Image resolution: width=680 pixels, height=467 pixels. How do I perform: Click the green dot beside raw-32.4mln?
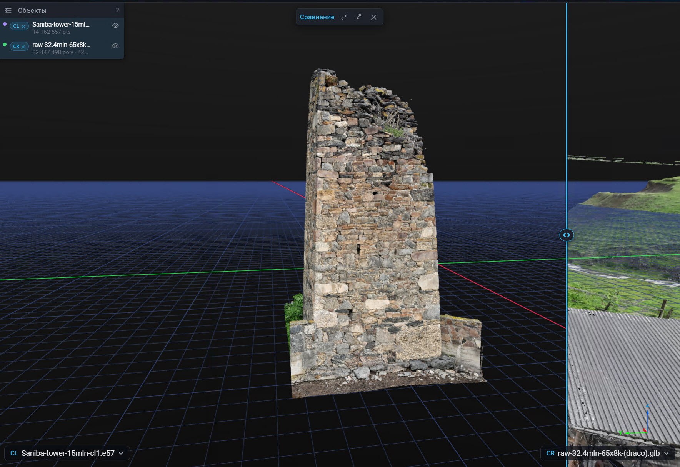click(5, 45)
